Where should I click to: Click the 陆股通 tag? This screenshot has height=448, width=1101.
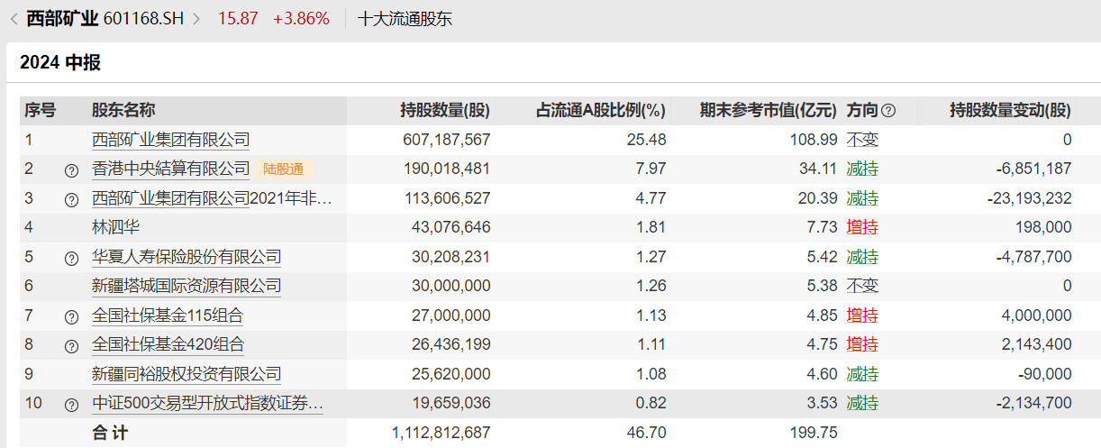click(284, 169)
